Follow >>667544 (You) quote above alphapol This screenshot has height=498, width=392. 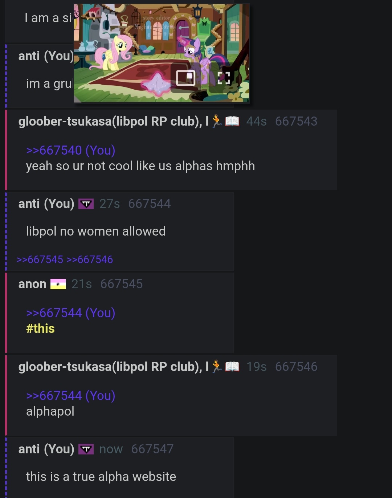coord(71,396)
